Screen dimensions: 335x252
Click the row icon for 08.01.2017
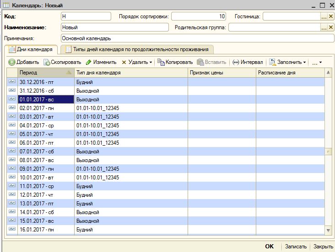(12, 160)
